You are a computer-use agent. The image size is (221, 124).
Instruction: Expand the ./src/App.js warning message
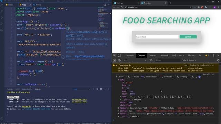pos(116,65)
